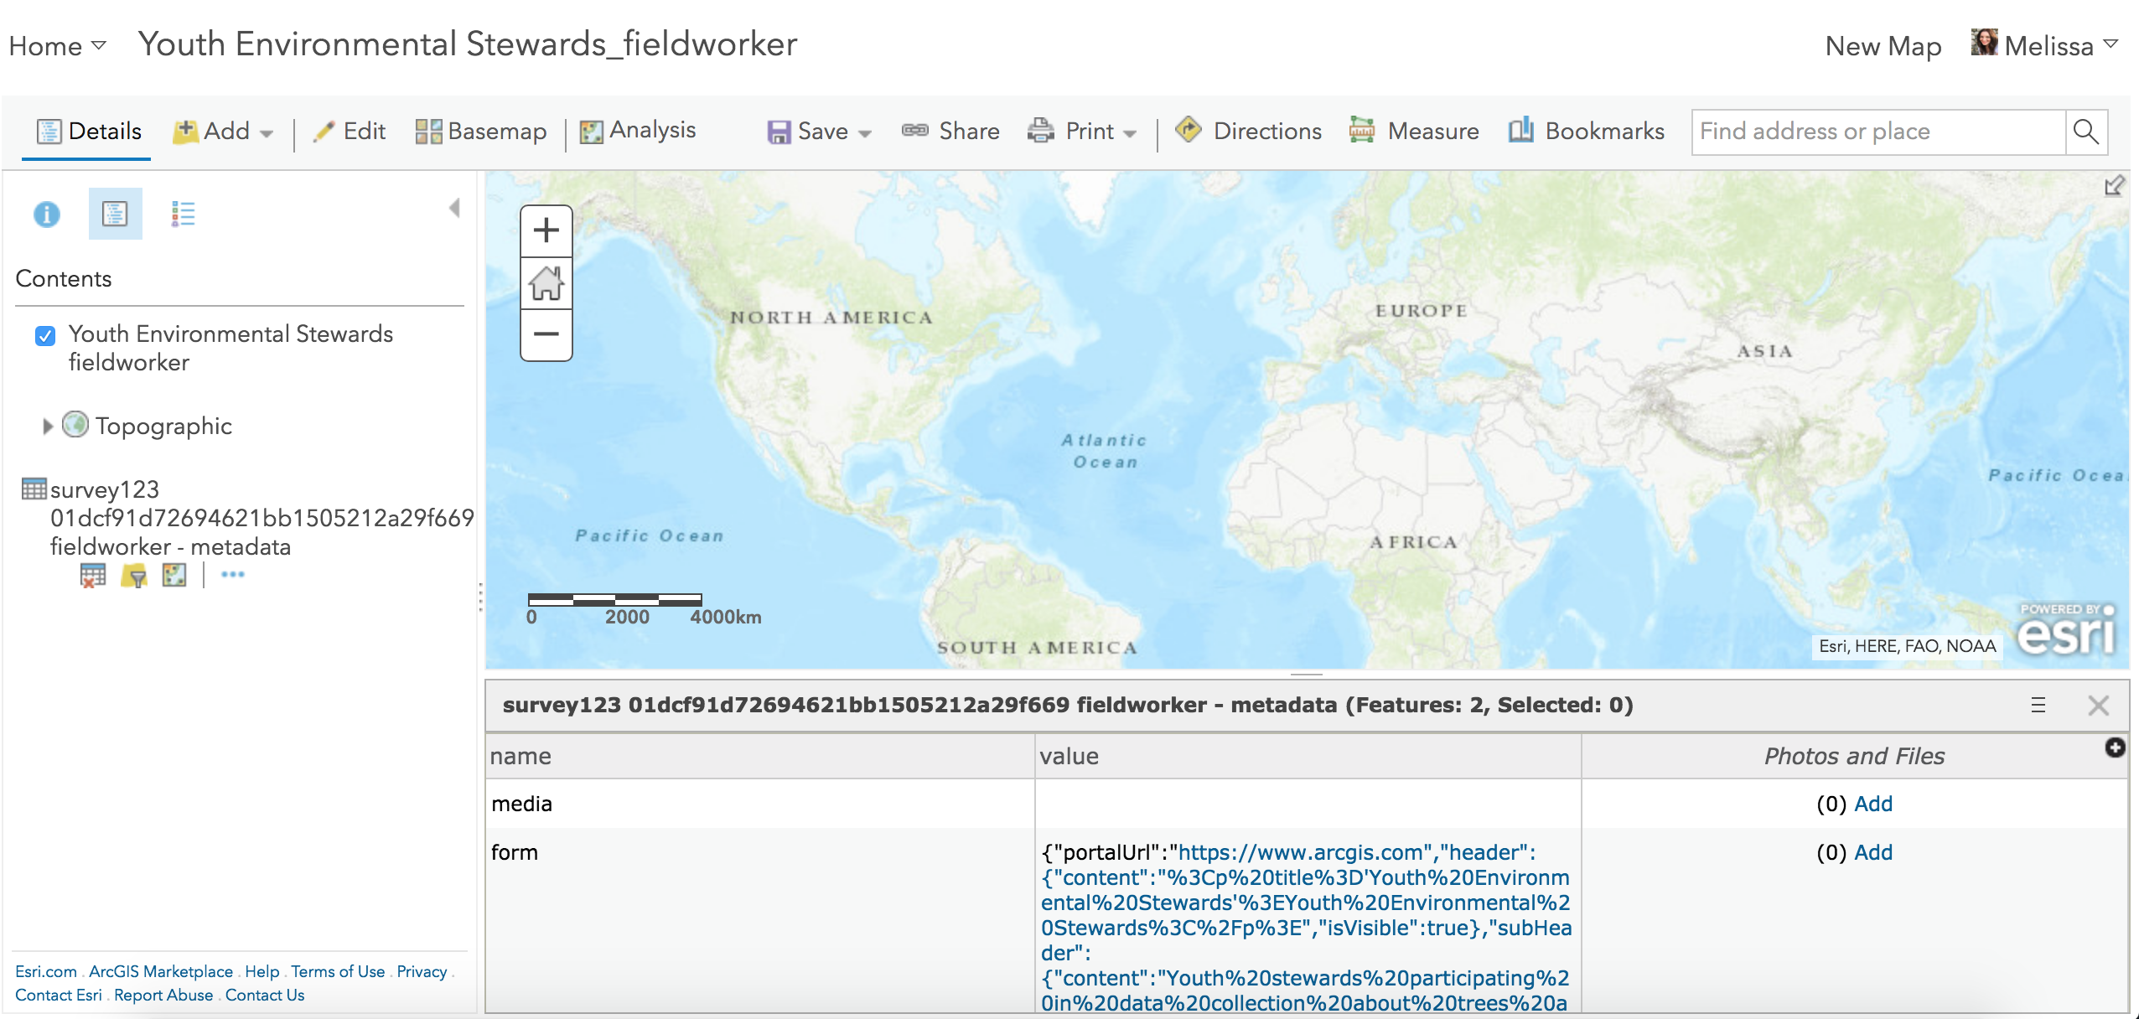Click the table icon beside survey123
This screenshot has height=1019, width=2139.
[x=34, y=489]
